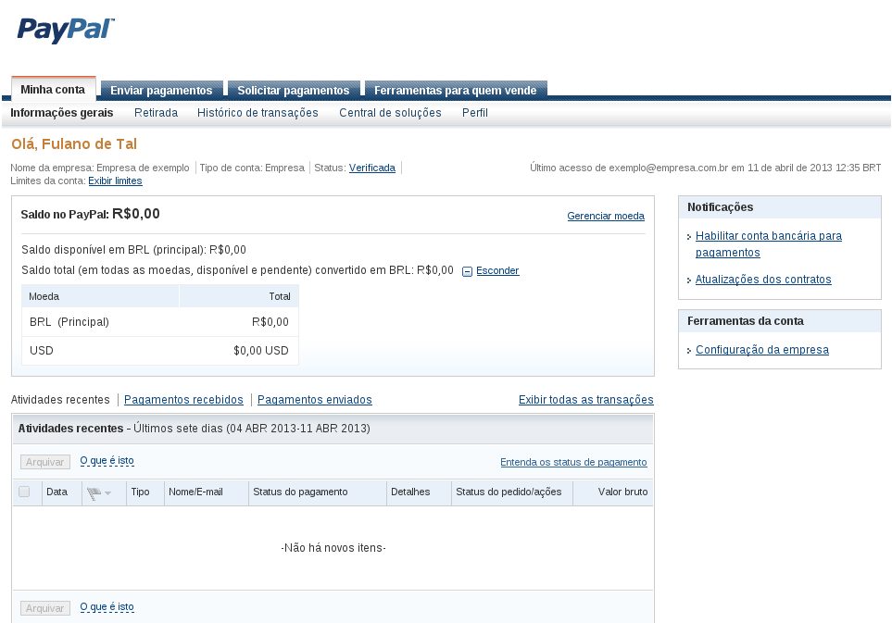Click the Verificada status link

pyautogui.click(x=372, y=168)
